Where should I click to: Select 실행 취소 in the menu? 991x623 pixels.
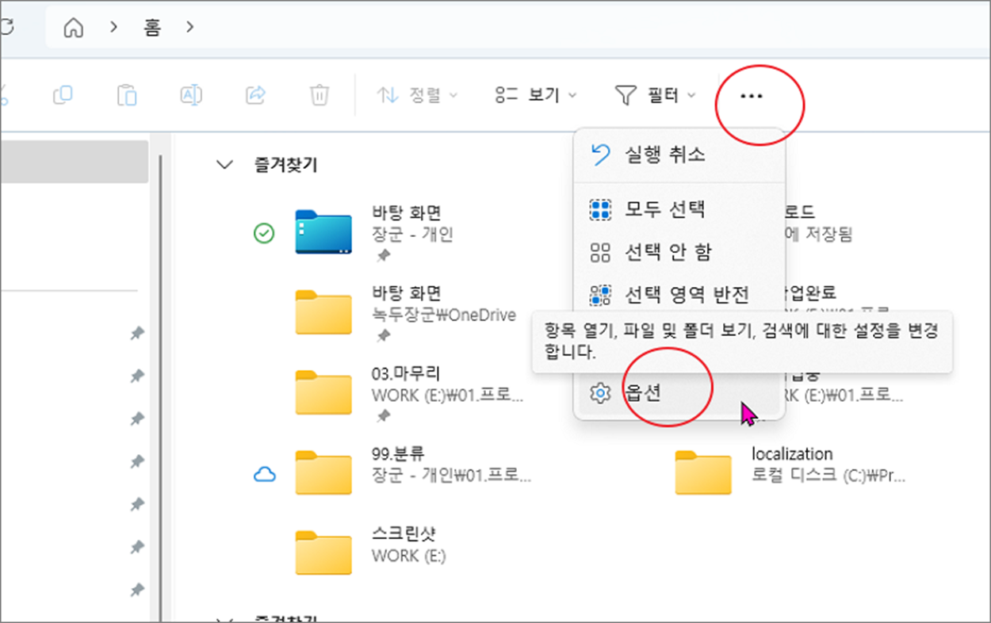click(x=679, y=155)
